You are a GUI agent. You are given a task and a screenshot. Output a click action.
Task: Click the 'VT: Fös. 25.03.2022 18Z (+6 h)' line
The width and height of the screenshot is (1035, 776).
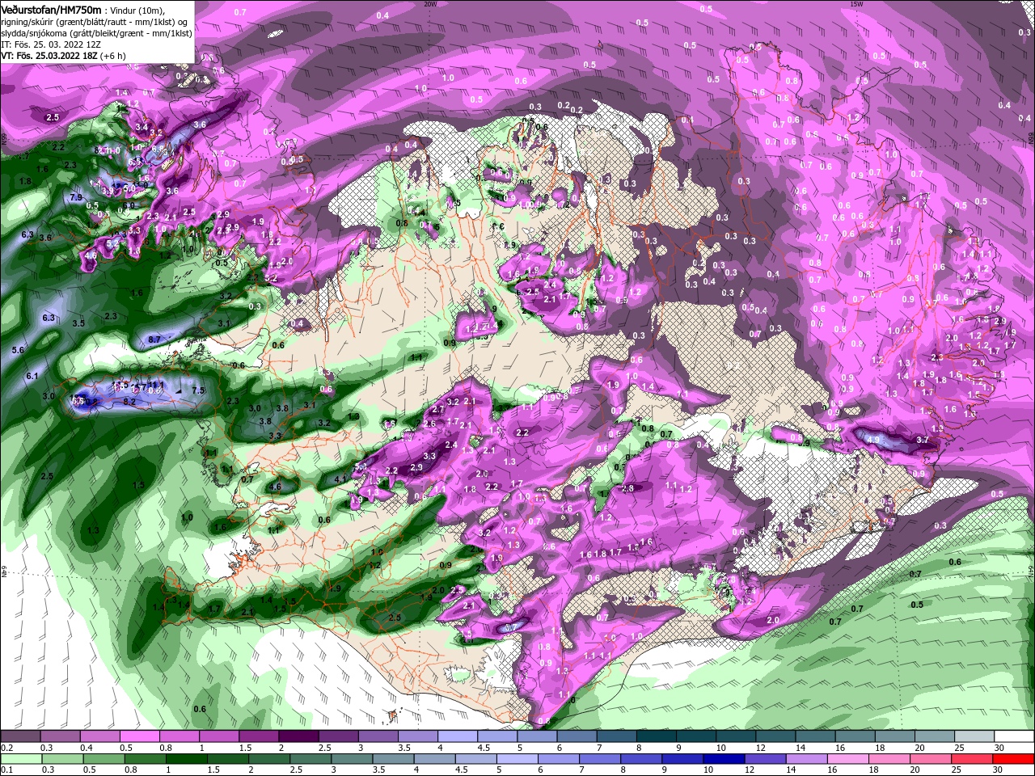click(62, 57)
